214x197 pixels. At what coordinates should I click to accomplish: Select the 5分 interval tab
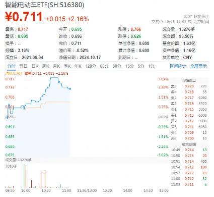point(141,66)
